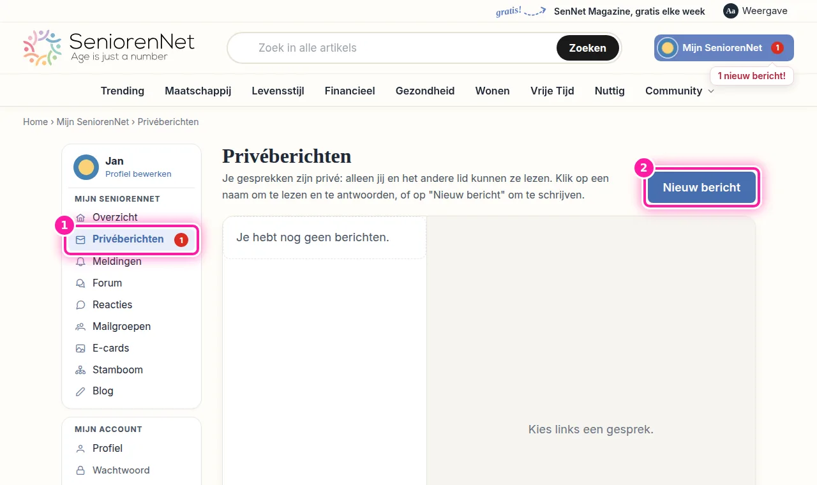Image resolution: width=817 pixels, height=485 pixels.
Task: Select Gezondheid in the nav bar
Action: 425,91
